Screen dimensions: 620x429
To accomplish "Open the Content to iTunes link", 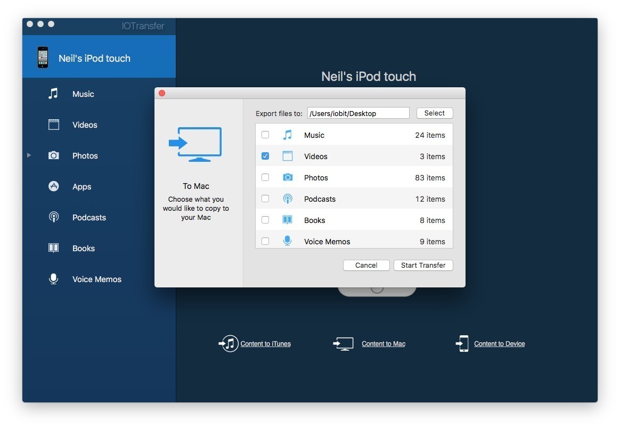I will click(x=265, y=344).
